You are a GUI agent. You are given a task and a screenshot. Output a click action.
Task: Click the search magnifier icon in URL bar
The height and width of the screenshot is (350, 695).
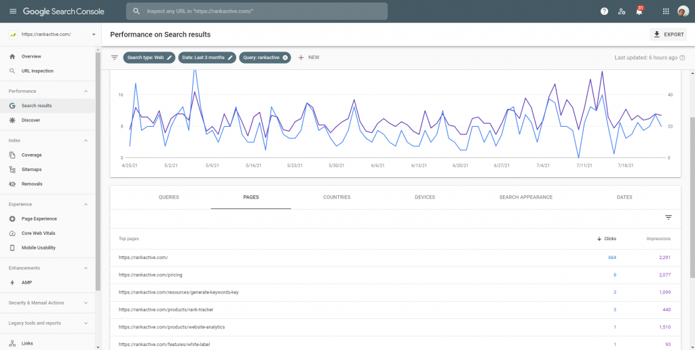click(136, 11)
